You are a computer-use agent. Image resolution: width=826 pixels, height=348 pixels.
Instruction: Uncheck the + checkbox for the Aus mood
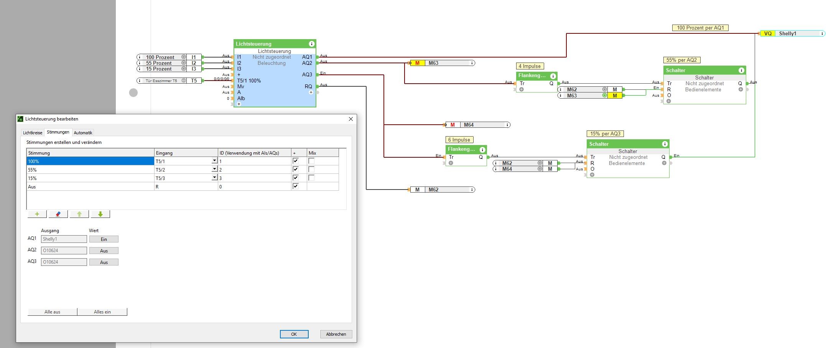pyautogui.click(x=295, y=186)
